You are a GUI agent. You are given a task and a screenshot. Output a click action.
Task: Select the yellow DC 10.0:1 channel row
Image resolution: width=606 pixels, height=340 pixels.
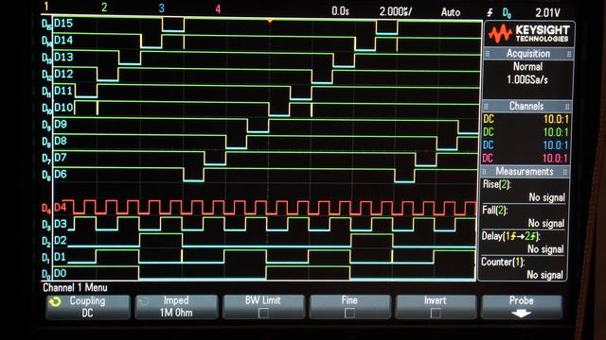pyautogui.click(x=526, y=119)
